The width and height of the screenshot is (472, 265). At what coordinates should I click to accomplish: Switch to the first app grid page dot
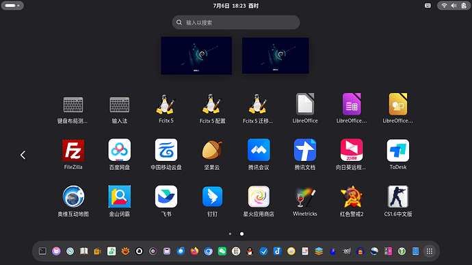231,234
